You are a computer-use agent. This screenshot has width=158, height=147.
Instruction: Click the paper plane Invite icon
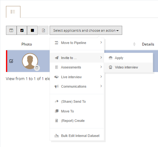coord(57,58)
